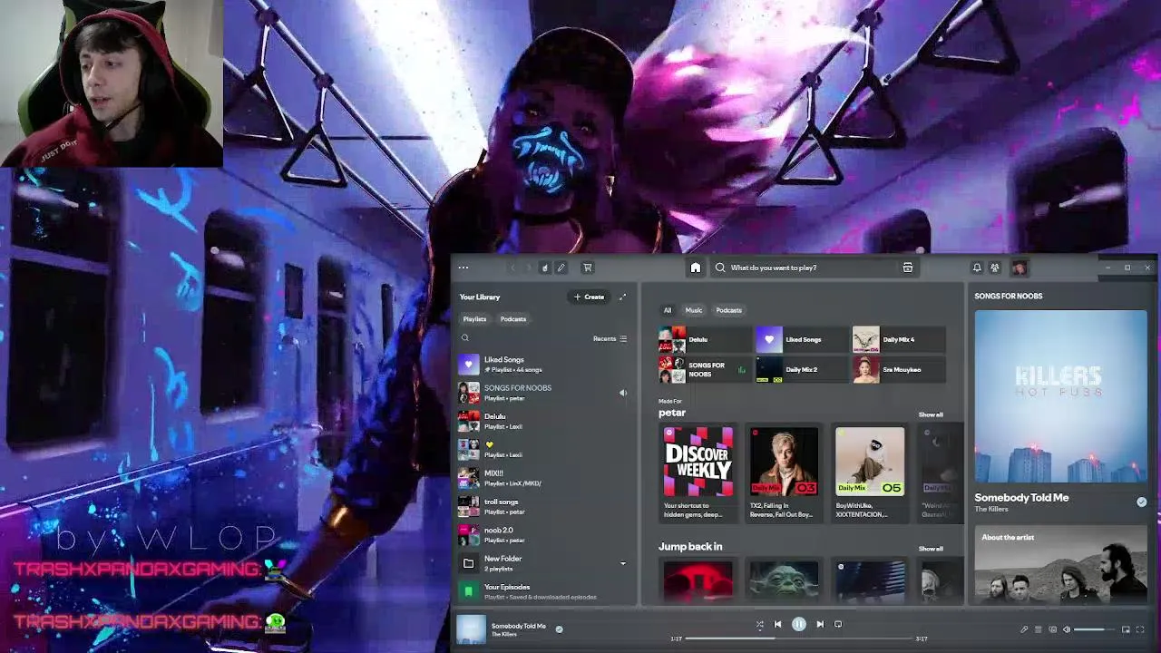Click Show all for Made For petar
1161x653 pixels.
[931, 414]
